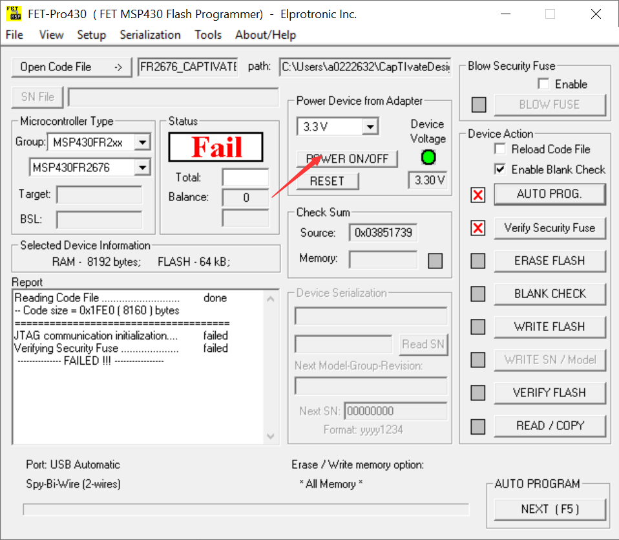Click the NEXT ( F5 ) button

[549, 509]
